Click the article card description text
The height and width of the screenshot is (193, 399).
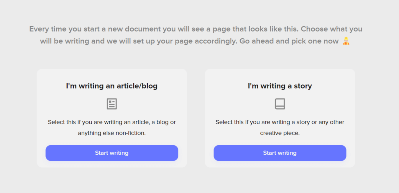tap(112, 127)
